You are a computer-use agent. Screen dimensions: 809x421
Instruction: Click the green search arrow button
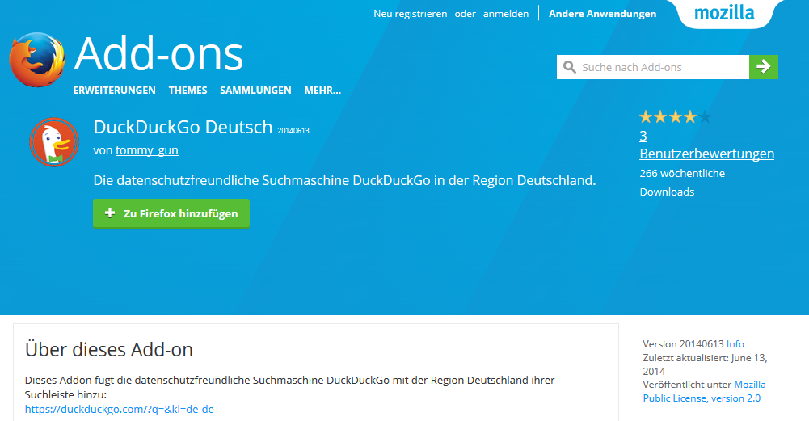(764, 67)
